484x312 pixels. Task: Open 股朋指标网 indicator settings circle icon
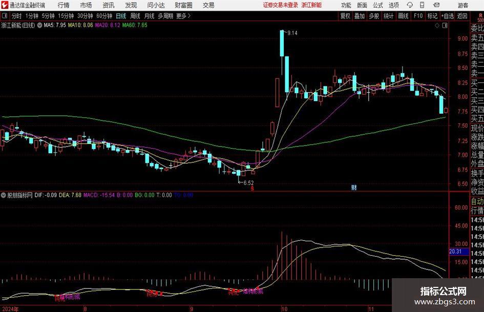point(4,195)
